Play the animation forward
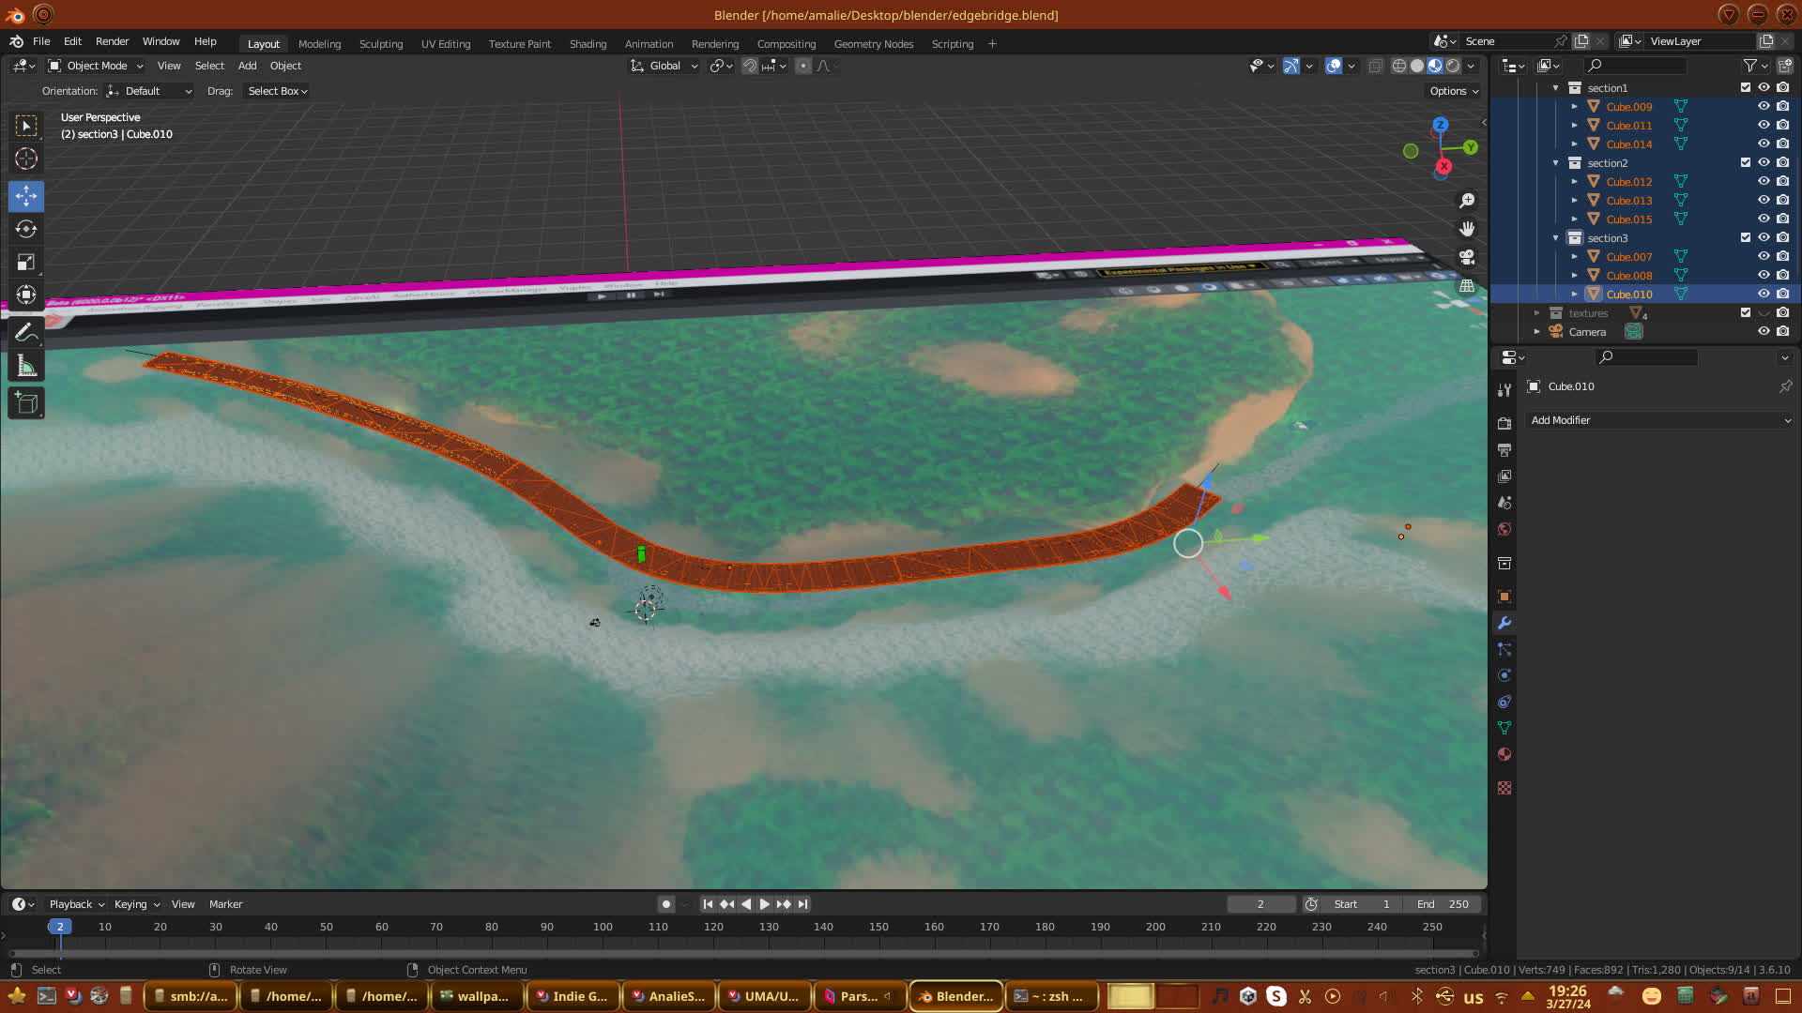Screen dimensions: 1802x1013 click(764, 904)
